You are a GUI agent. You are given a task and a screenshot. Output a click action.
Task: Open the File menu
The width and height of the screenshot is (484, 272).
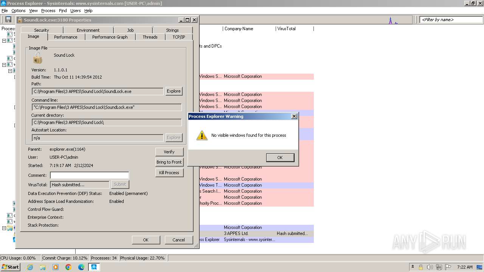5,11
